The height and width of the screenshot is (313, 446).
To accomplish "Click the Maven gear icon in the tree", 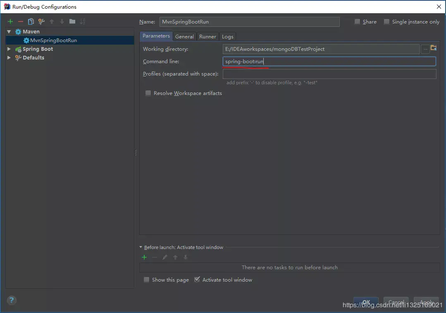I will 18,32.
